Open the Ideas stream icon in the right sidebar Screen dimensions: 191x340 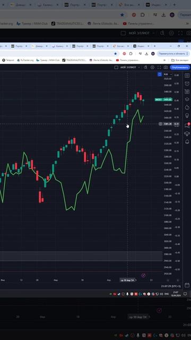pyautogui.click(x=187, y=133)
